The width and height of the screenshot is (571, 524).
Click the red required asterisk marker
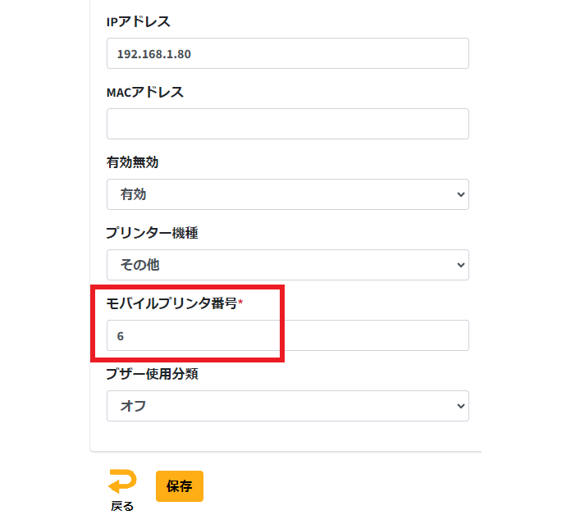[241, 303]
